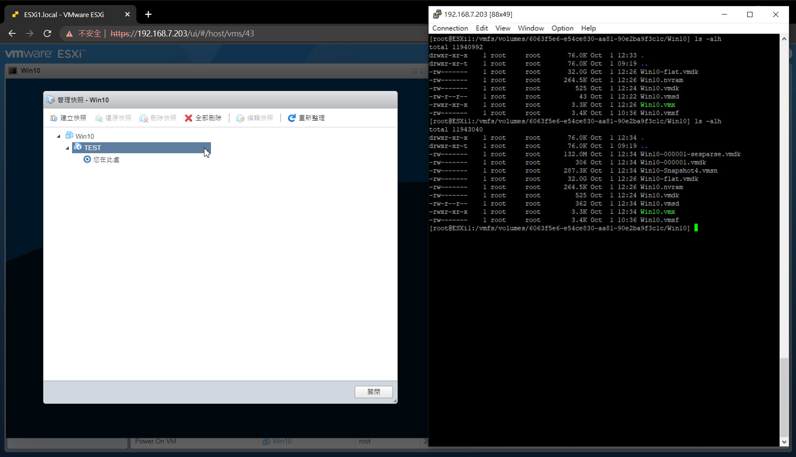The width and height of the screenshot is (796, 457).
Task: Click the PuTTY icon in terminal title bar
Action: coord(437,14)
